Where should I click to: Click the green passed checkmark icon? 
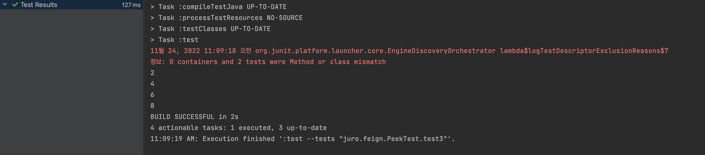coord(15,5)
